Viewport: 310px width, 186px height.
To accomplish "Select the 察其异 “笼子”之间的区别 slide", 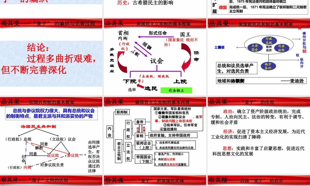I will pos(51,181).
